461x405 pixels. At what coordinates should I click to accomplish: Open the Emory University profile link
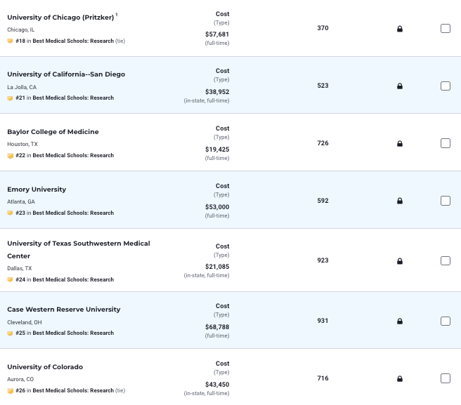coord(37,190)
